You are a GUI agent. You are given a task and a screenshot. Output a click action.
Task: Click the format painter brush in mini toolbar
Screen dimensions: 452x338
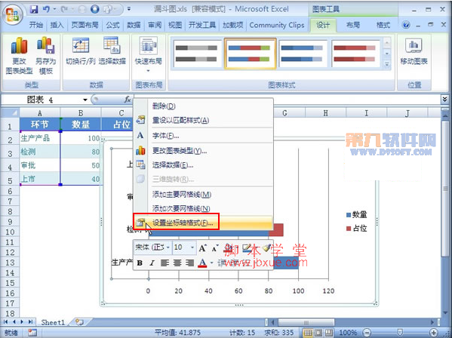266,247
